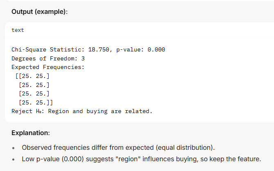Click the bullet before "Low p-value"
The image size is (274, 171).
click(13, 159)
